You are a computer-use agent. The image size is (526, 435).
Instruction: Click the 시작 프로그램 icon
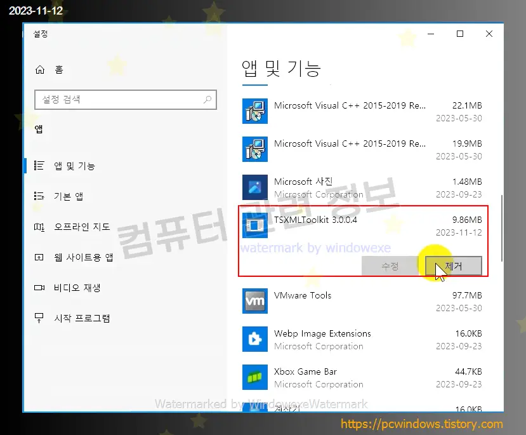click(39, 318)
